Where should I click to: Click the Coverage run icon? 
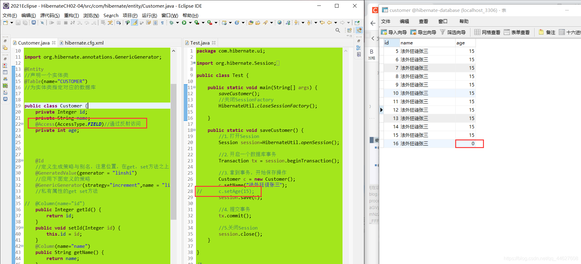pyautogui.click(x=197, y=23)
